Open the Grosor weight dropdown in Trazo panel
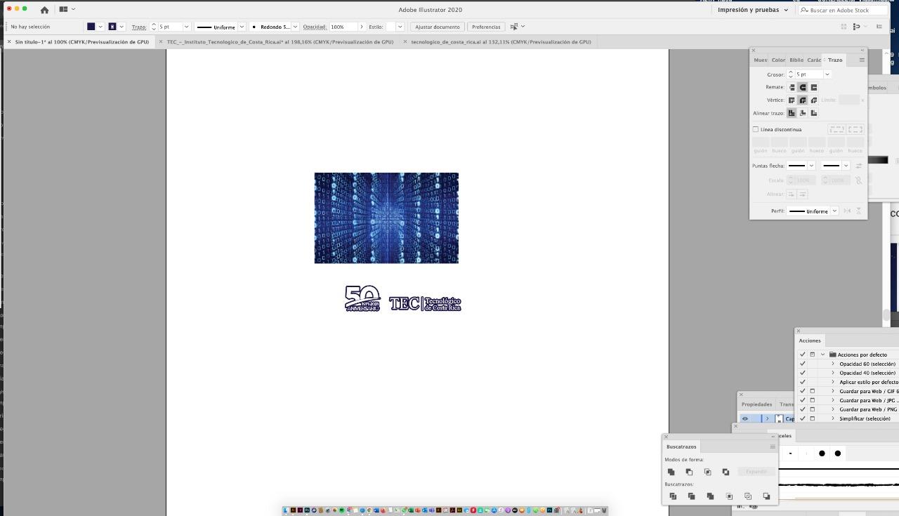This screenshot has height=516, width=899. (827, 74)
